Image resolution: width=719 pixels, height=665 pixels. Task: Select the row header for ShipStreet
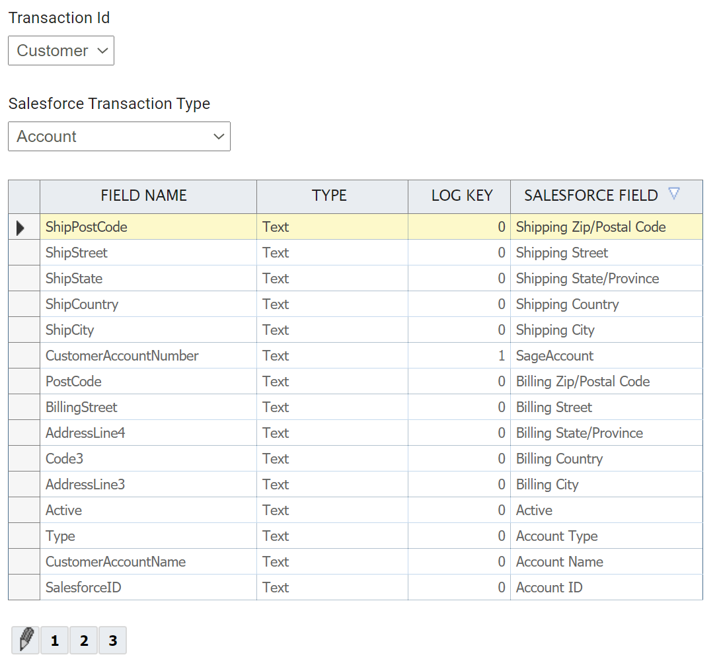click(24, 253)
